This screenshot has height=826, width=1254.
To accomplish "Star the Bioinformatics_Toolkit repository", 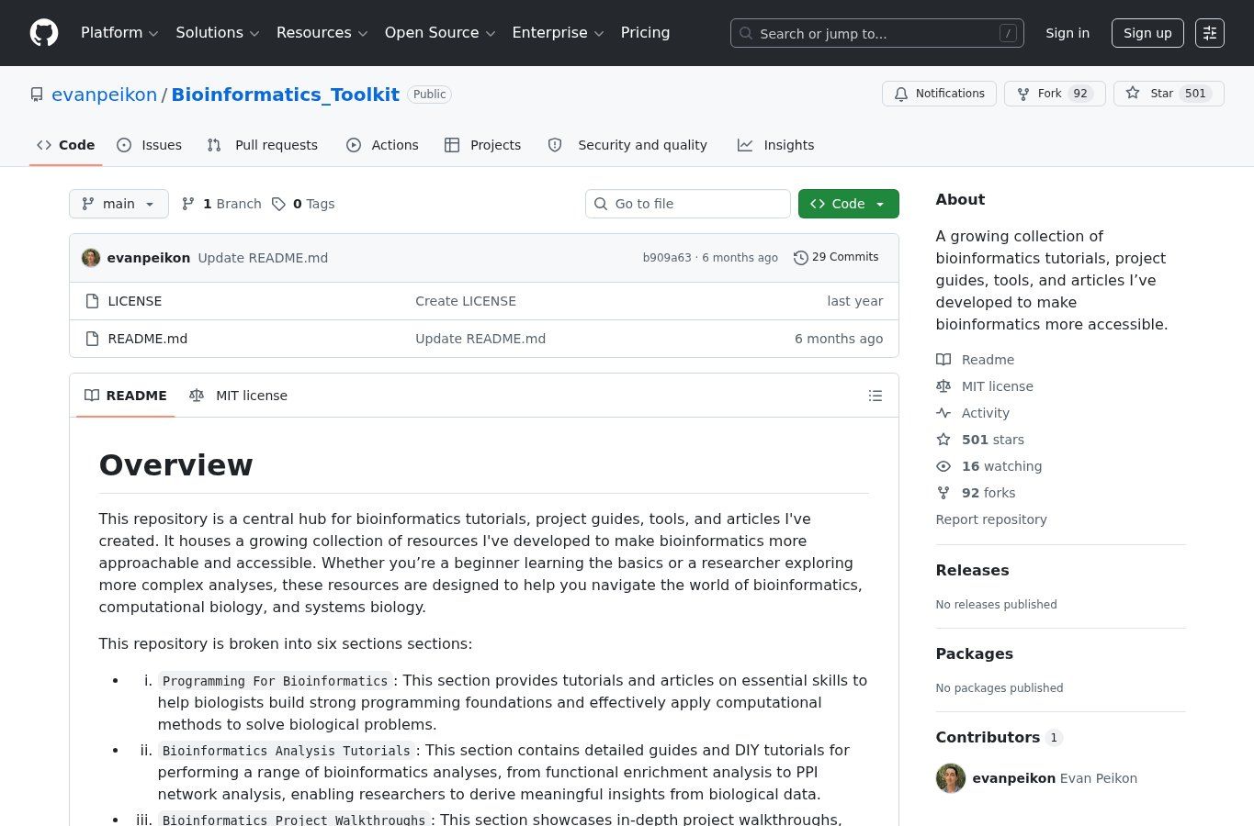I will coord(1169,94).
